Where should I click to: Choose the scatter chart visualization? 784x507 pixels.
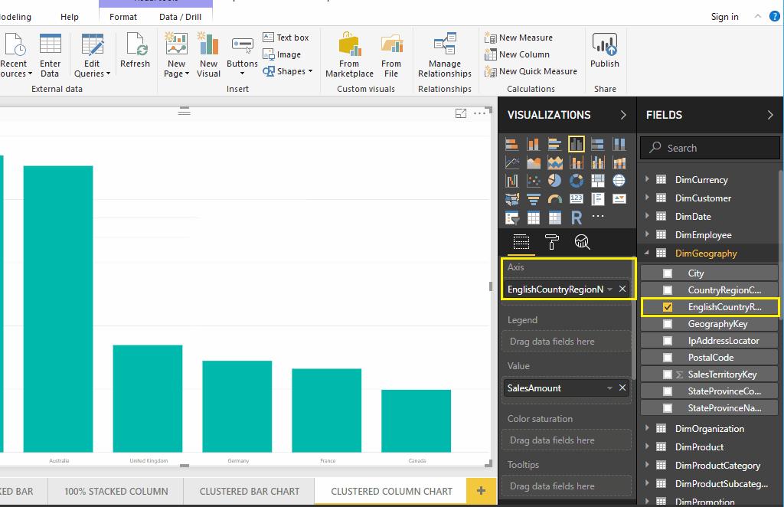534,181
